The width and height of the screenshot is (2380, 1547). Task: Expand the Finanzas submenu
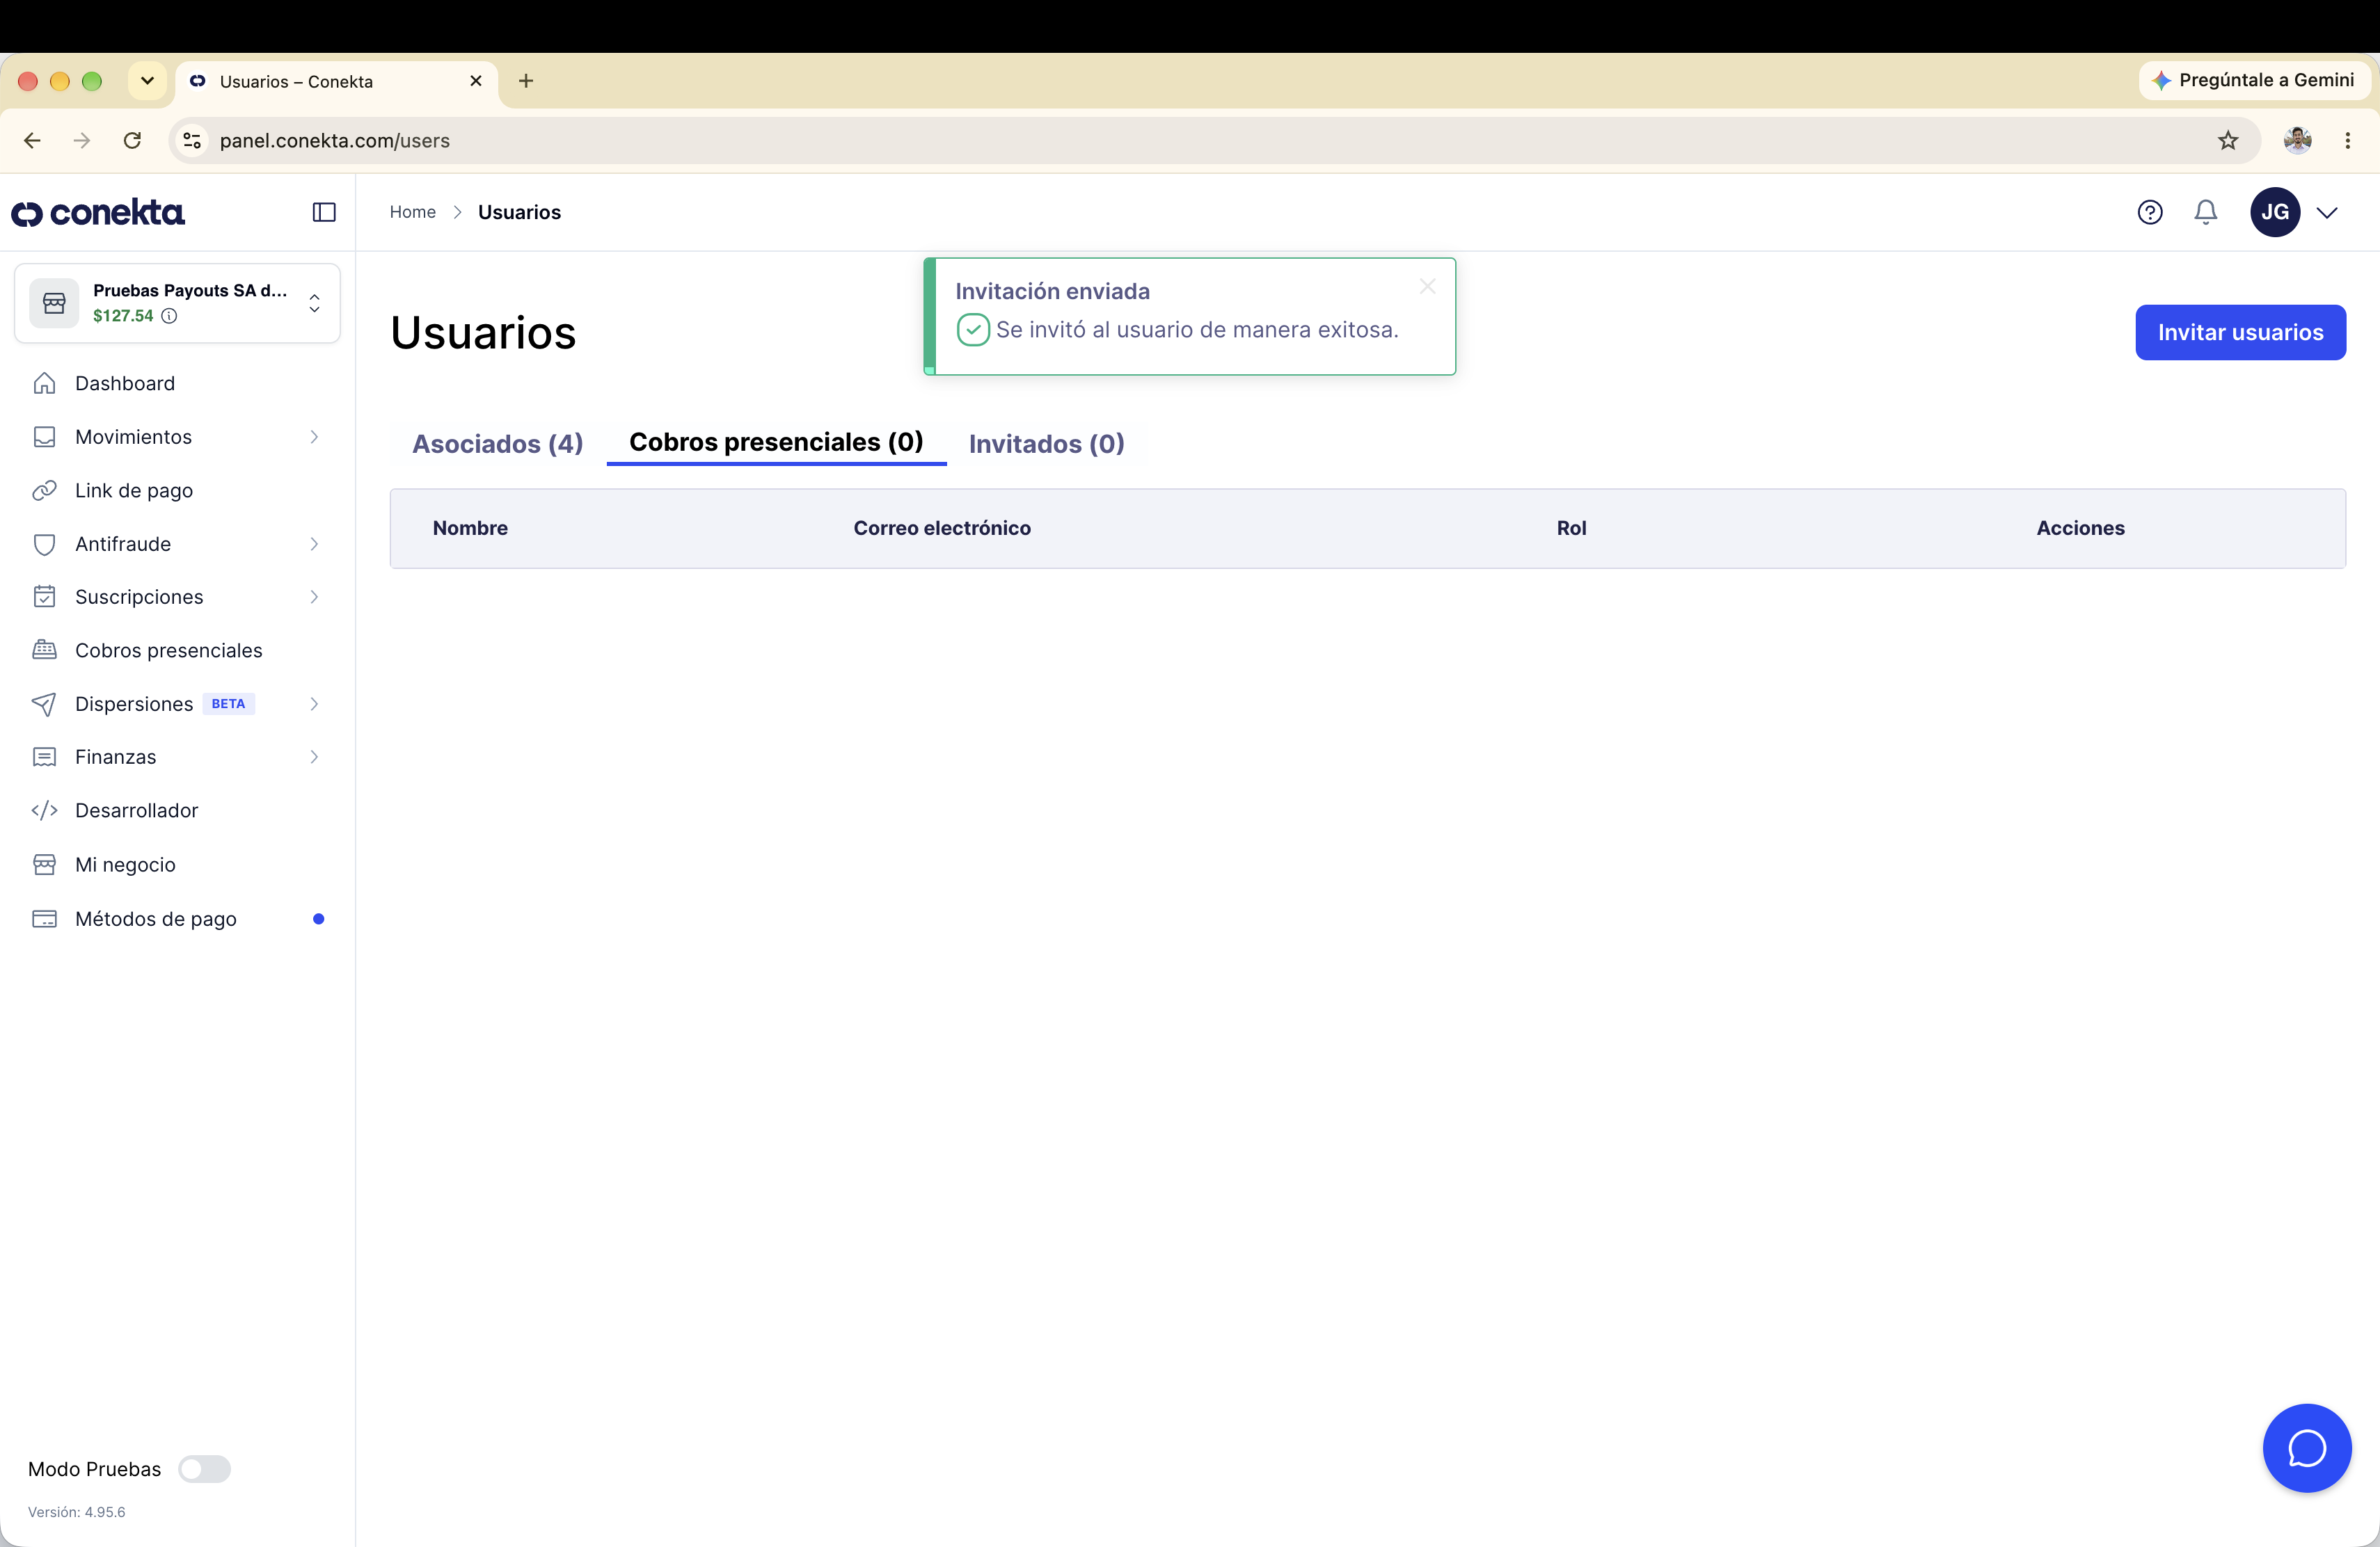click(x=314, y=757)
